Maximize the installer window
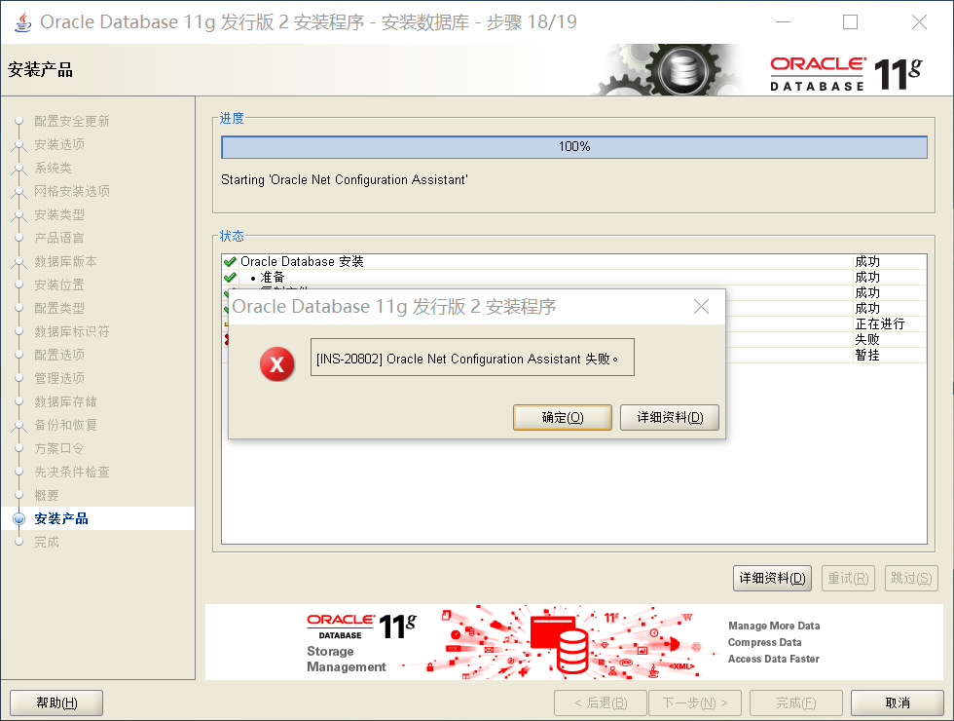The height and width of the screenshot is (721, 954). tap(850, 21)
